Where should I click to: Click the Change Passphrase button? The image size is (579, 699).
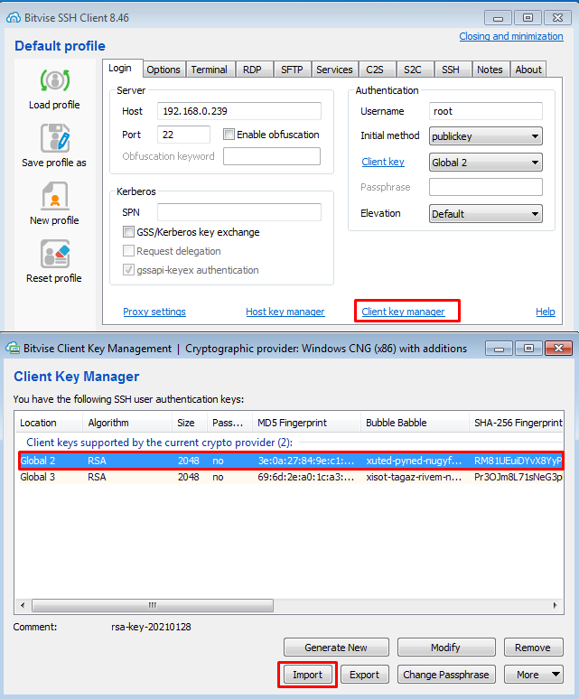(x=445, y=675)
